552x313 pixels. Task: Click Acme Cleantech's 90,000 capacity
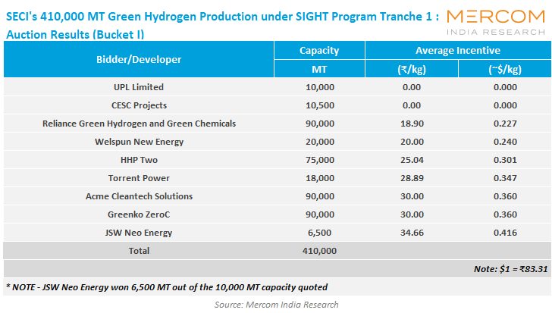pyautogui.click(x=320, y=196)
